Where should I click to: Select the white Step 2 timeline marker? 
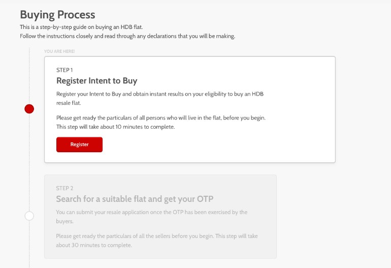(x=29, y=216)
